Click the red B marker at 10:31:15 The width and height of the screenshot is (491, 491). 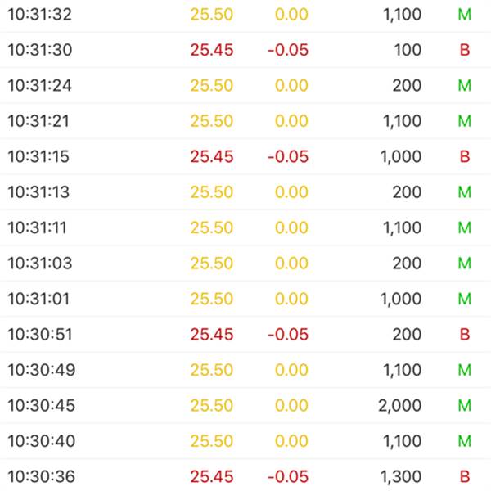pos(465,156)
